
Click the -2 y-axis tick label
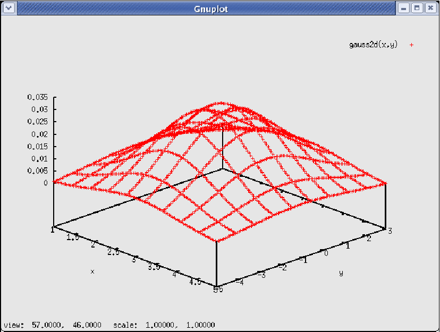(282, 268)
